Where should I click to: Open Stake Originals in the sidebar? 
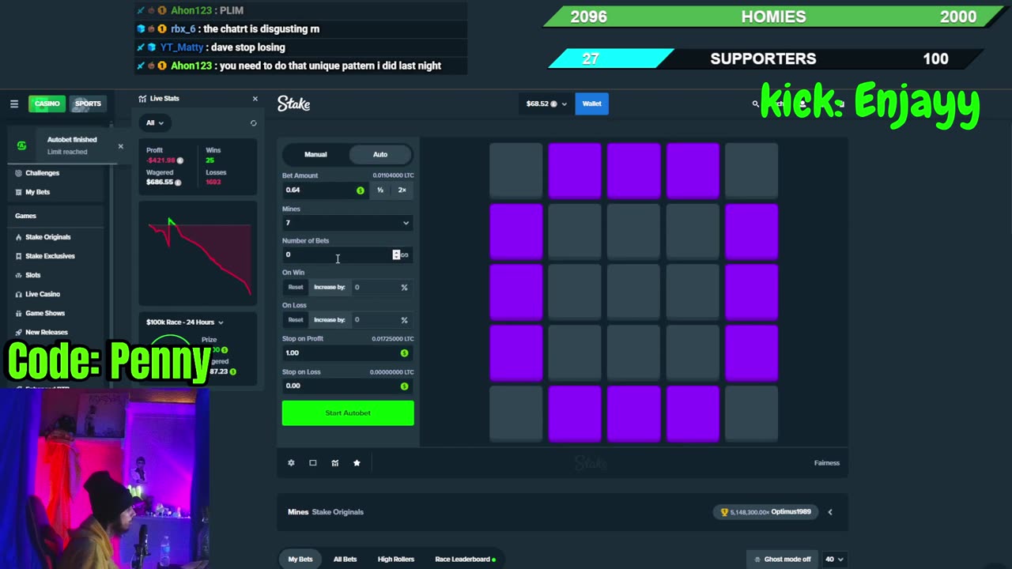[x=47, y=237]
